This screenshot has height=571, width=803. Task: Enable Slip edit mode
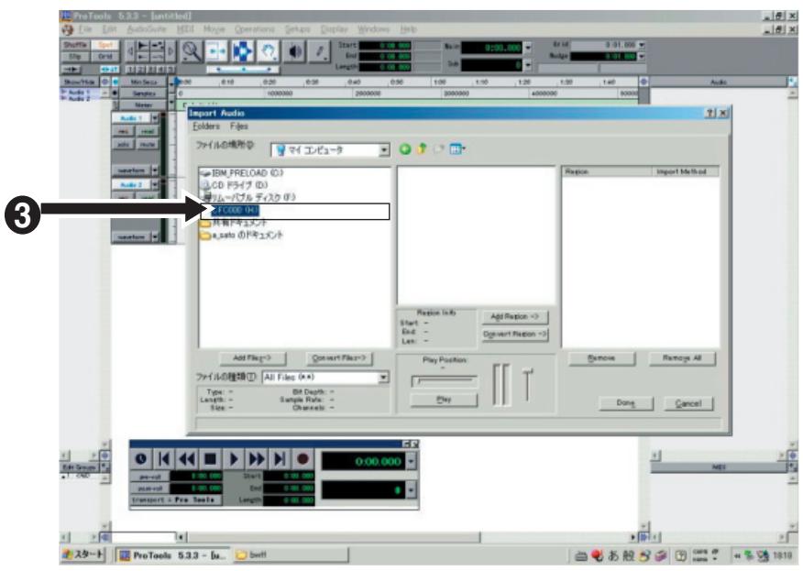(75, 56)
